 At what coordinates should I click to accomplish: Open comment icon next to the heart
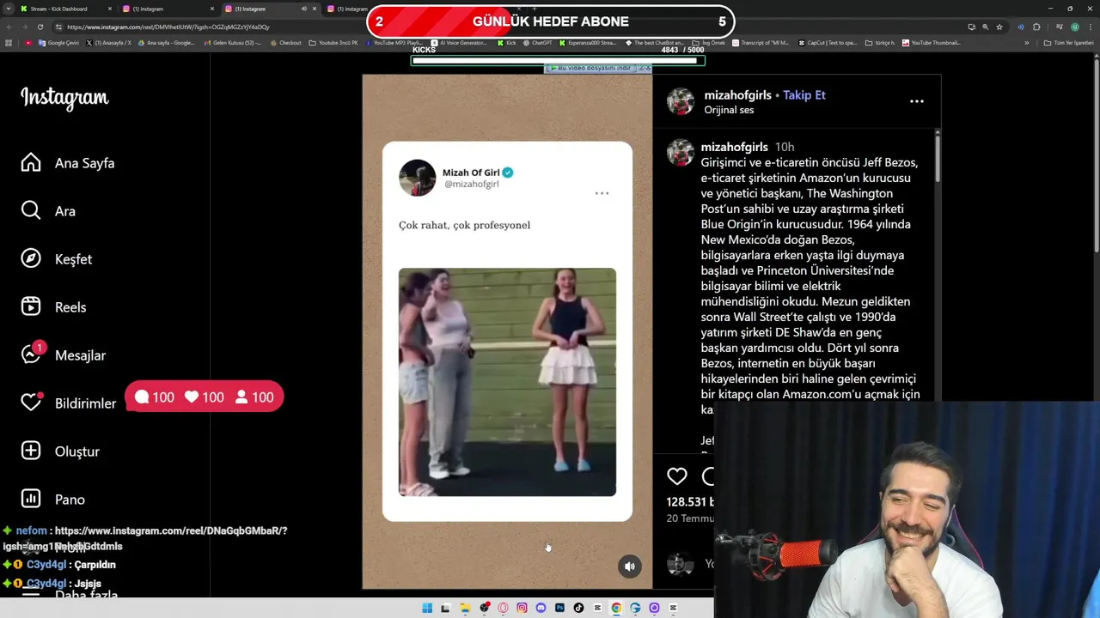[x=708, y=476]
